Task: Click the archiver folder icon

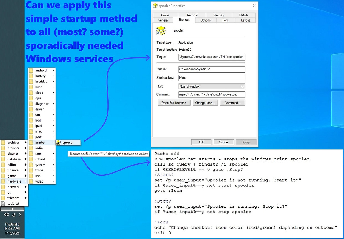Action: tap(3, 143)
